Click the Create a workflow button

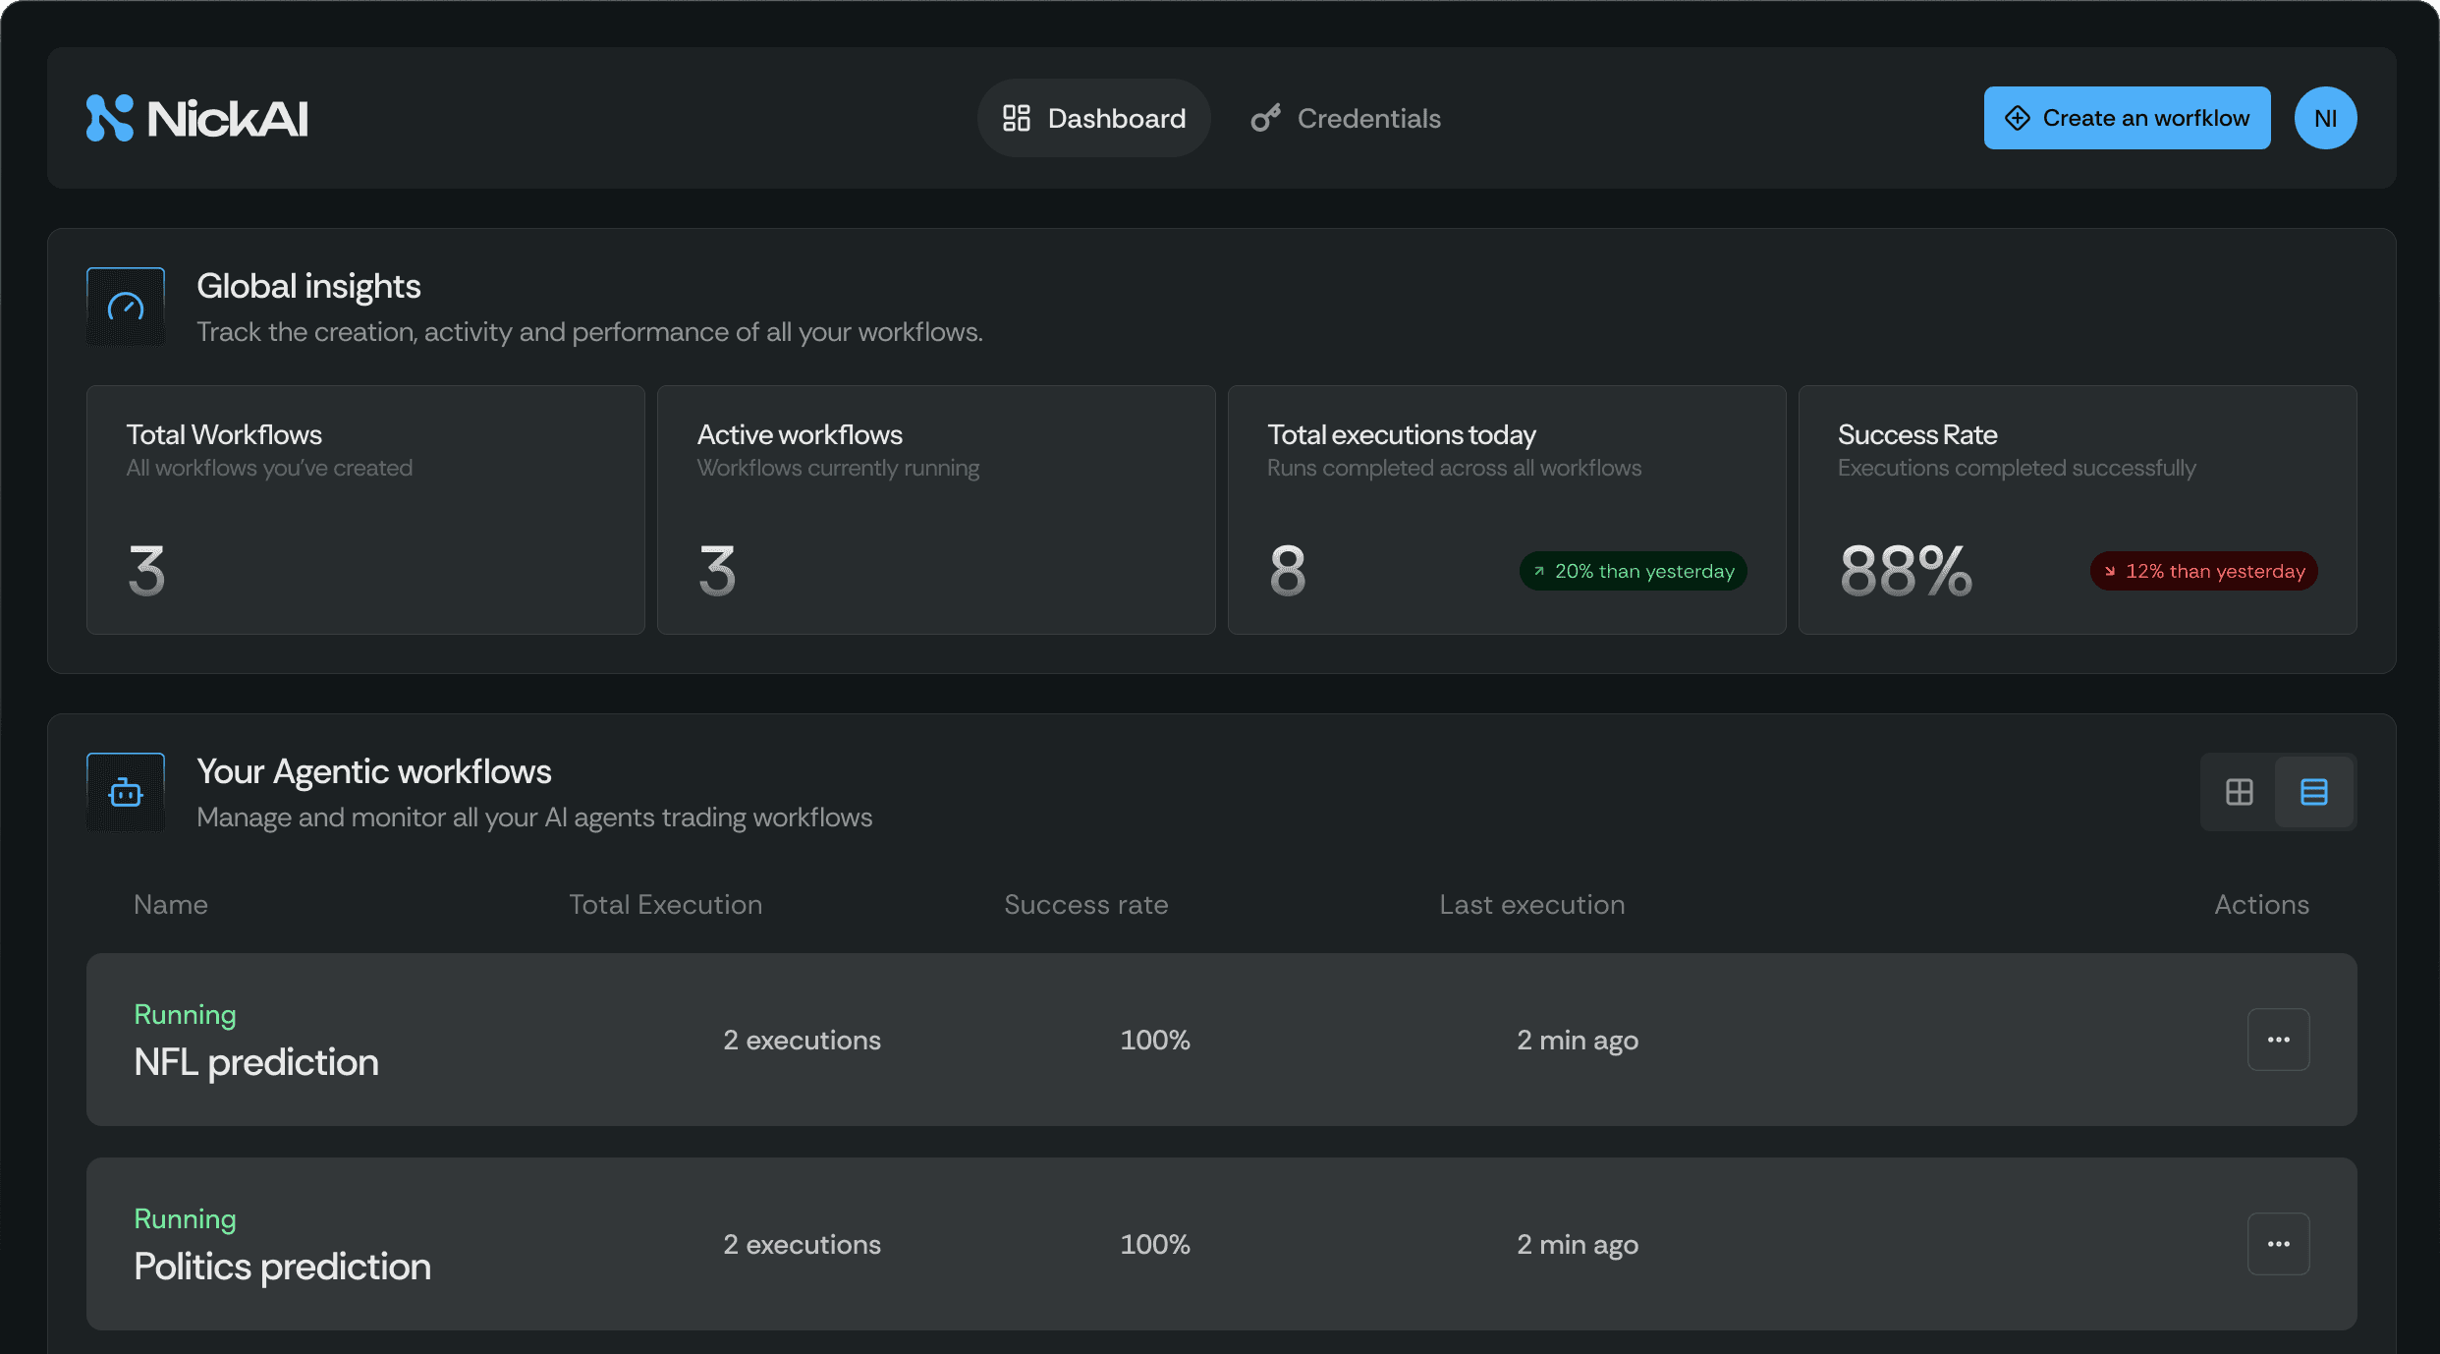(x=2127, y=118)
